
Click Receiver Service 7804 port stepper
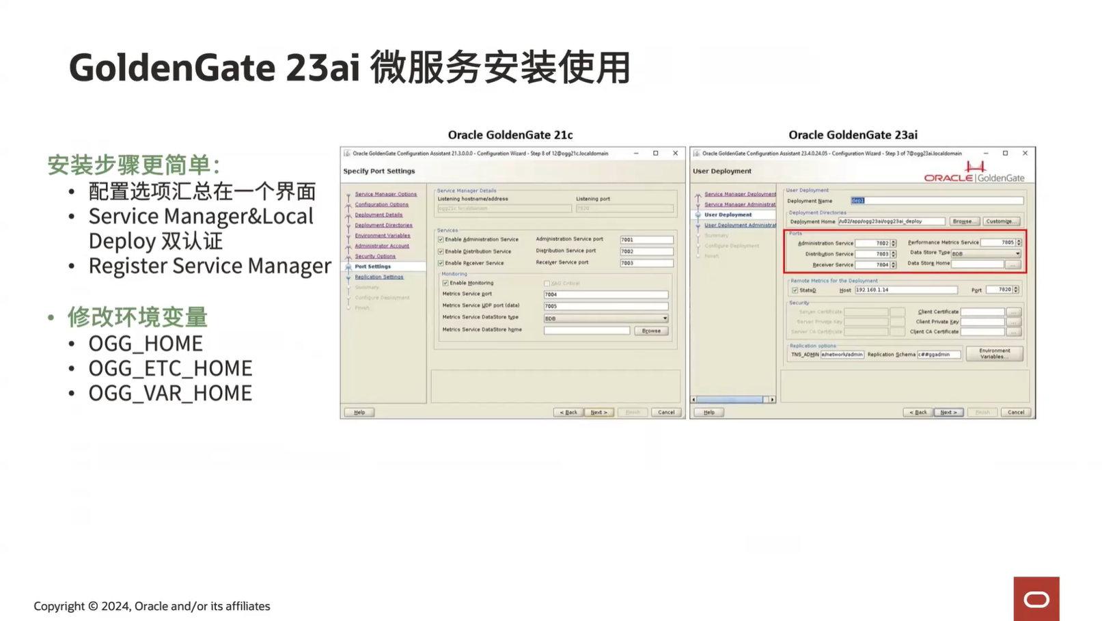pos(893,265)
